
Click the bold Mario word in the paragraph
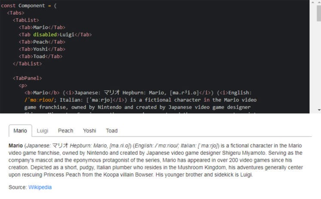tap(16, 145)
